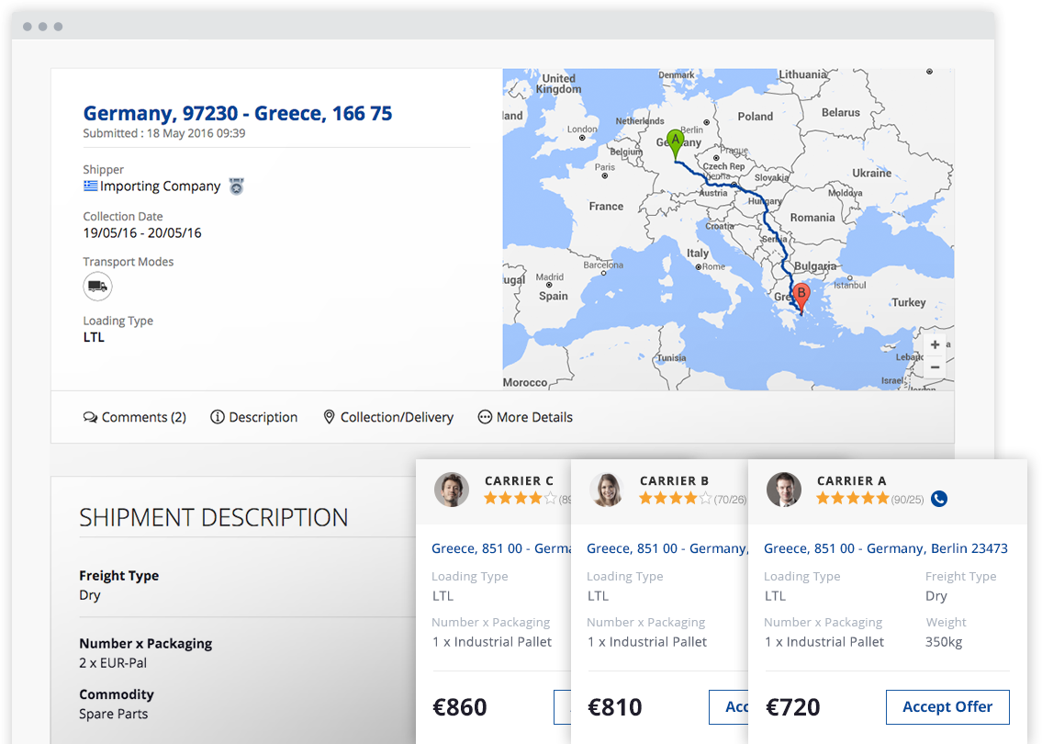Click the Romania label on the map
Image resolution: width=1042 pixels, height=744 pixels.
[x=812, y=218]
